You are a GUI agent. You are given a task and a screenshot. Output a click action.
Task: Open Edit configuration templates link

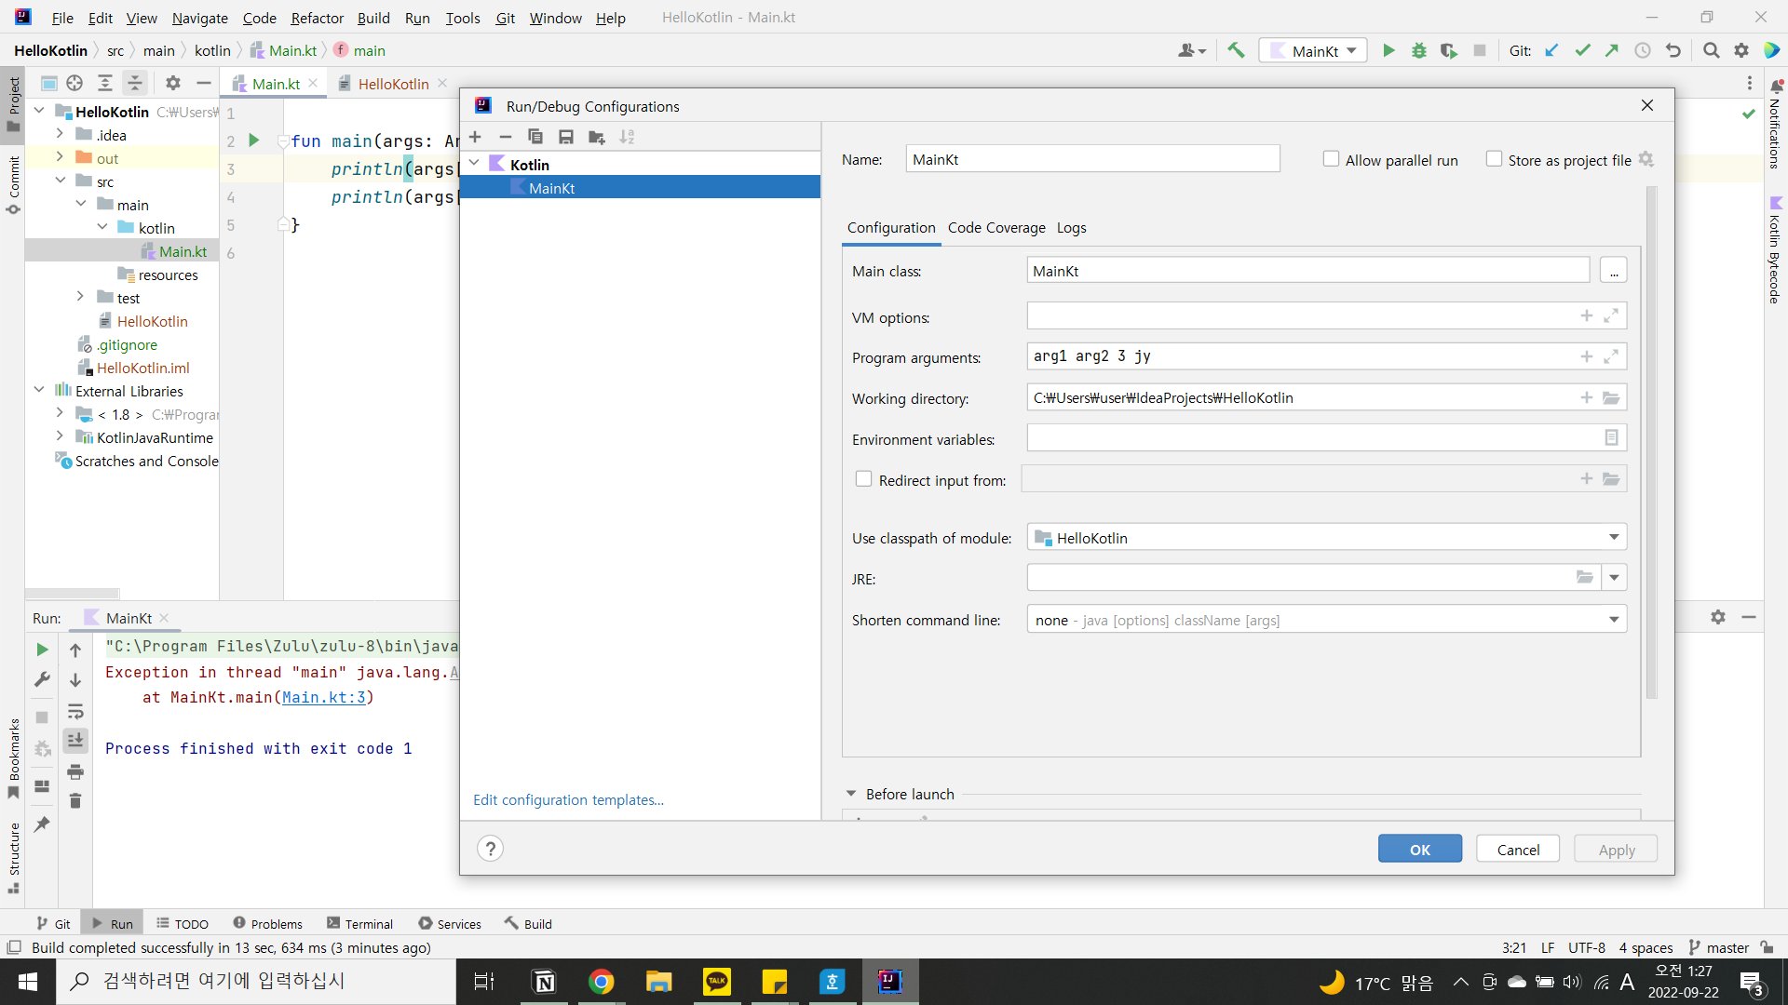[568, 799]
